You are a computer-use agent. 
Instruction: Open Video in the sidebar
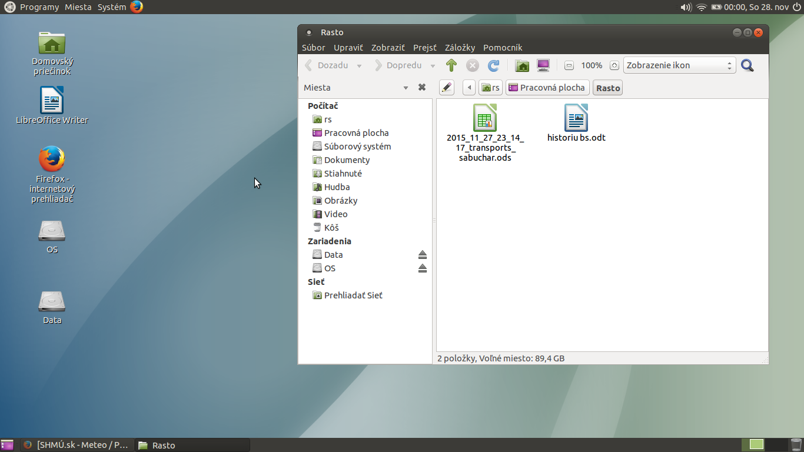tap(366, 214)
